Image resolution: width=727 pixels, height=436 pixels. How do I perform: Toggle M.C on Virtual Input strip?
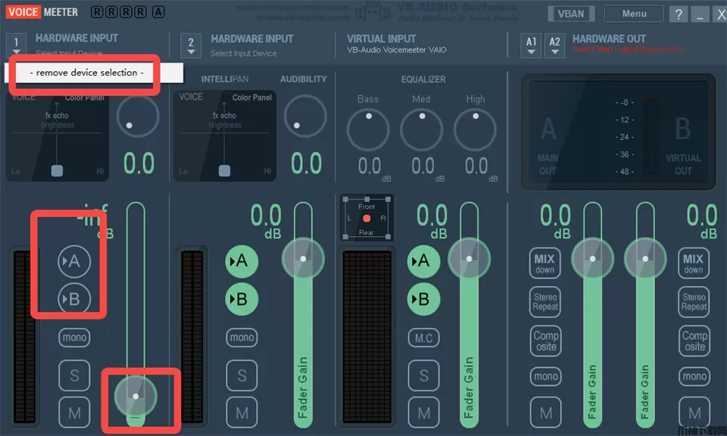coord(423,338)
